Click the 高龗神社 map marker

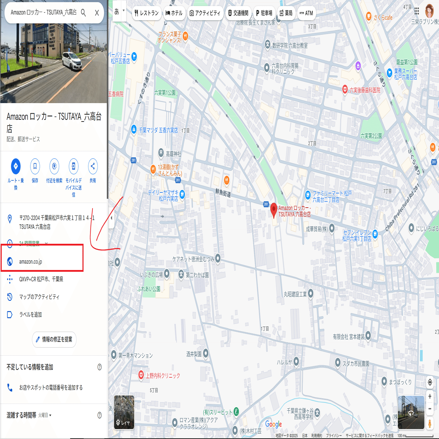[161, 153]
